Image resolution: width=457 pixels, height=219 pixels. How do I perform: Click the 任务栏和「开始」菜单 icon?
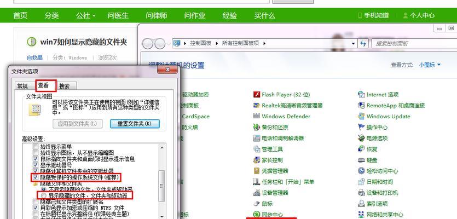coord(256,182)
